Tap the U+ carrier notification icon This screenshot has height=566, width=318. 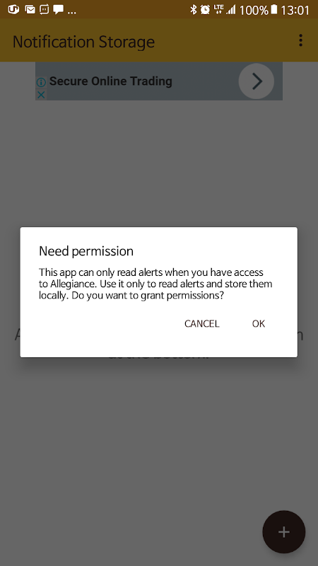(13, 10)
